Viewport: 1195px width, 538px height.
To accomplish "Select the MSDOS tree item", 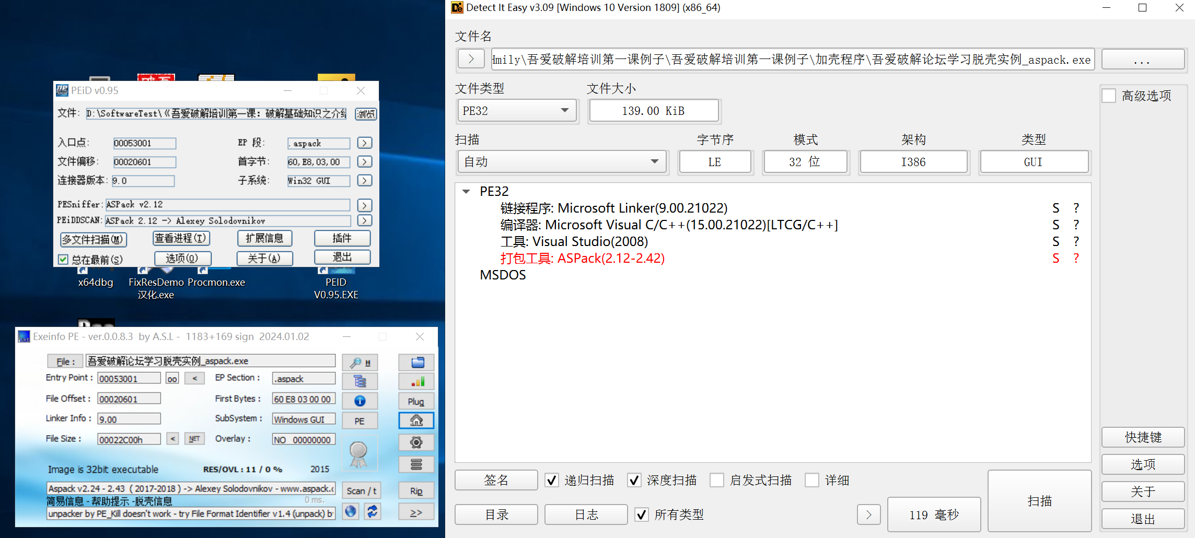I will (503, 275).
